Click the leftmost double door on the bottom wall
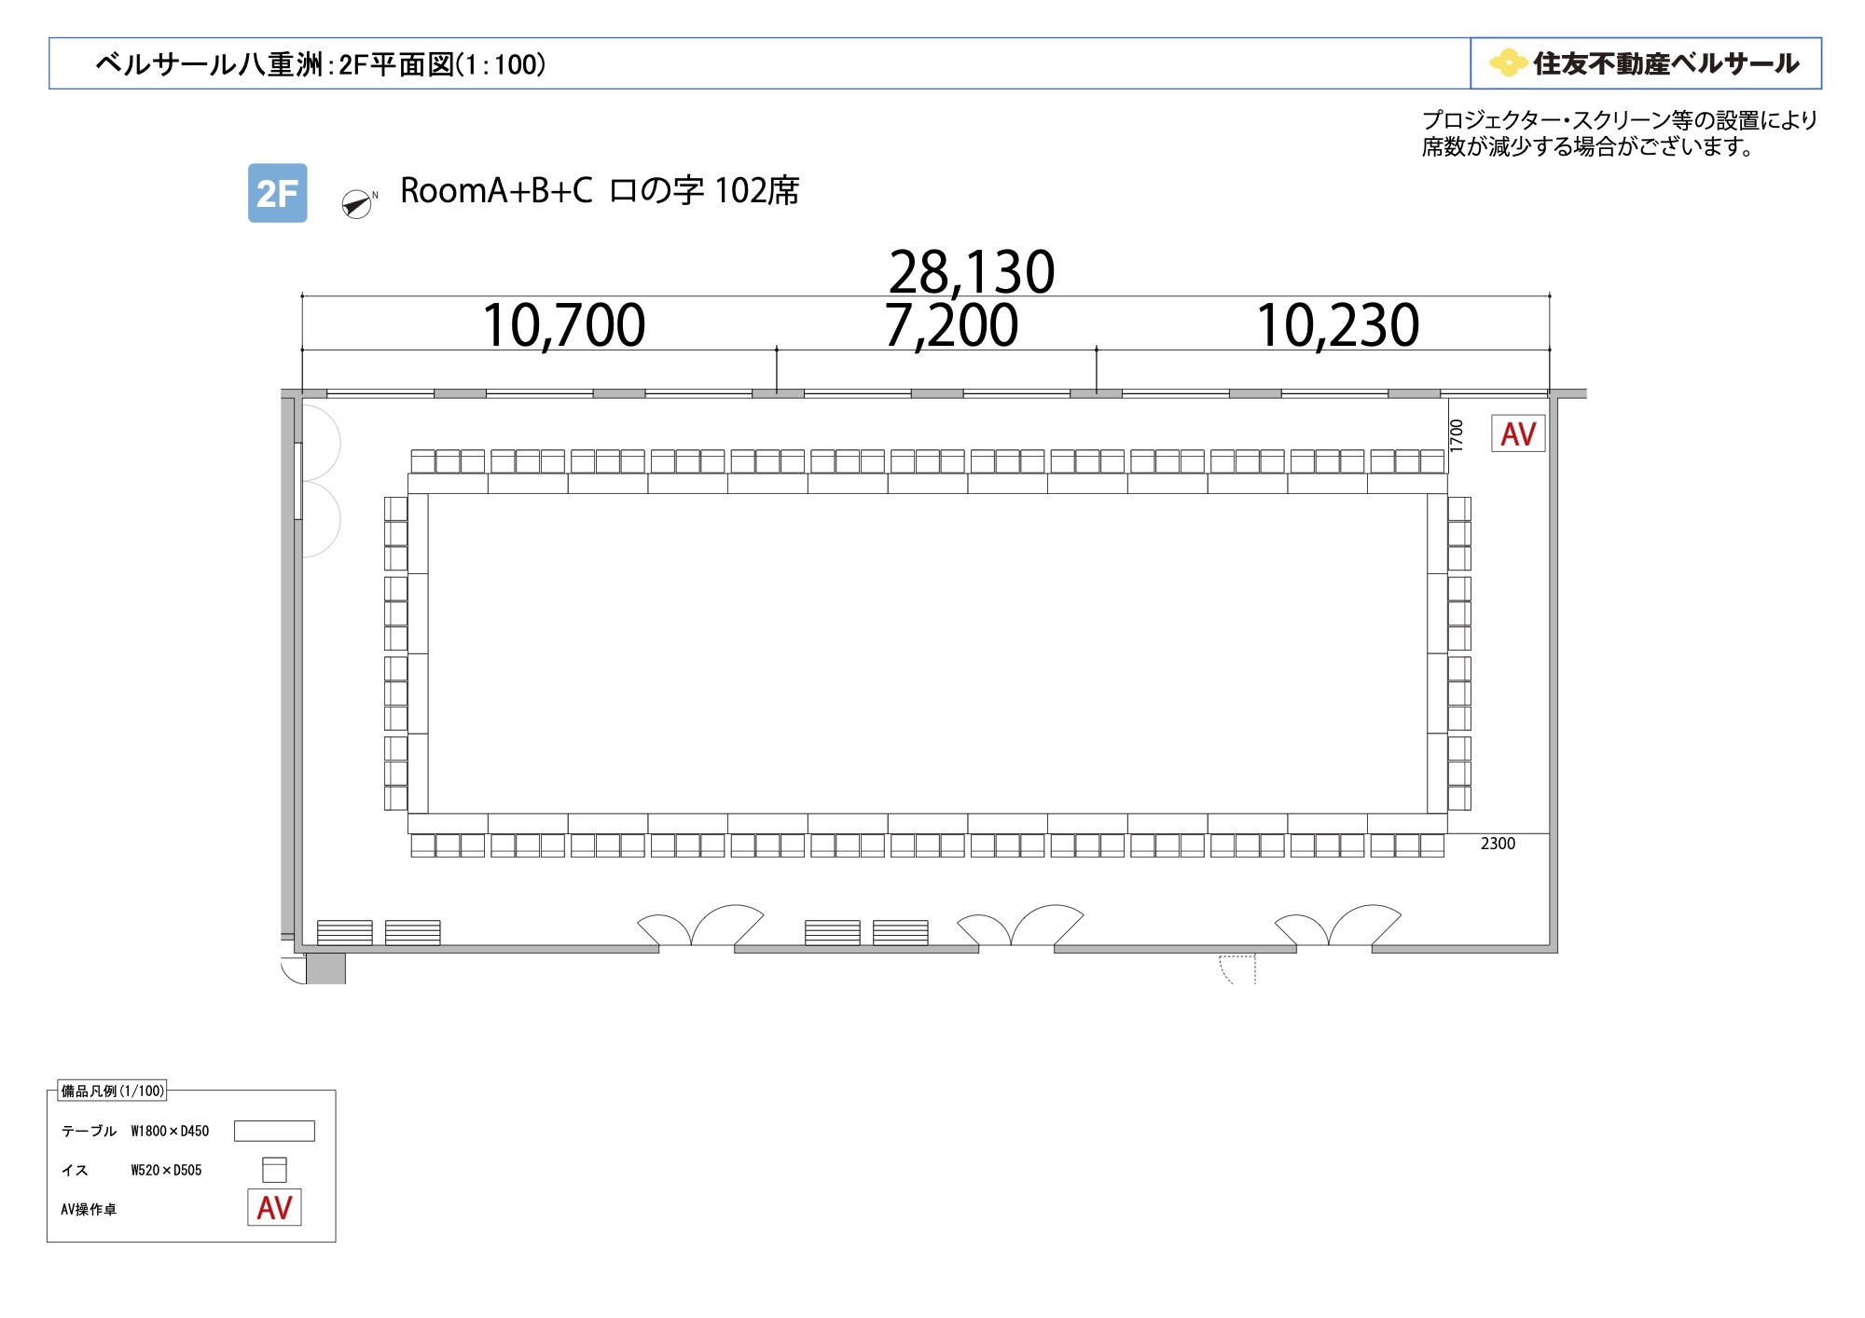Screen dimensions: 1865x1318 pos(699,926)
